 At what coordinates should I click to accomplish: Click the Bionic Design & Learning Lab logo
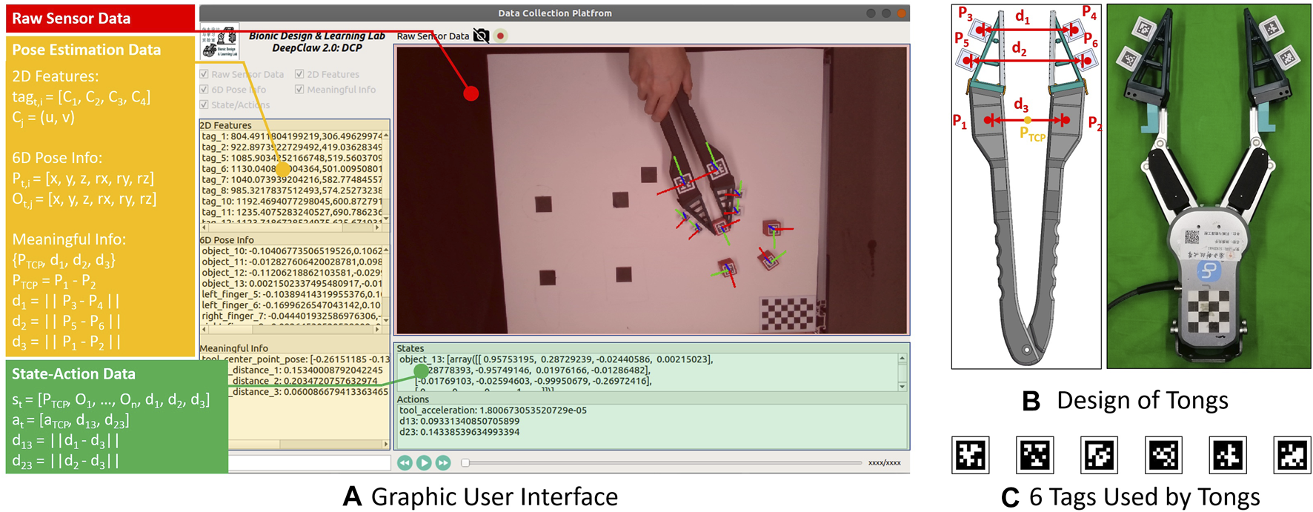coord(220,42)
